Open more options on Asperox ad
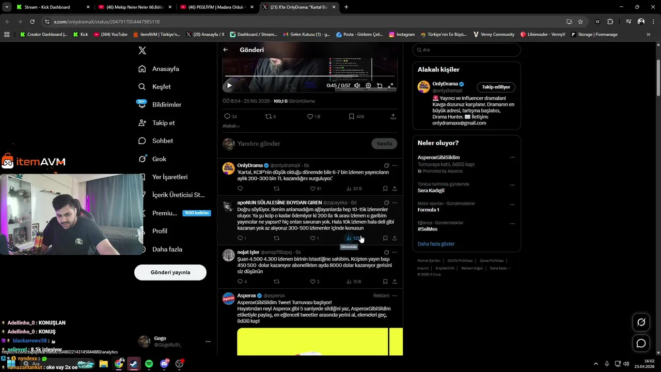The image size is (661, 372). (395, 296)
